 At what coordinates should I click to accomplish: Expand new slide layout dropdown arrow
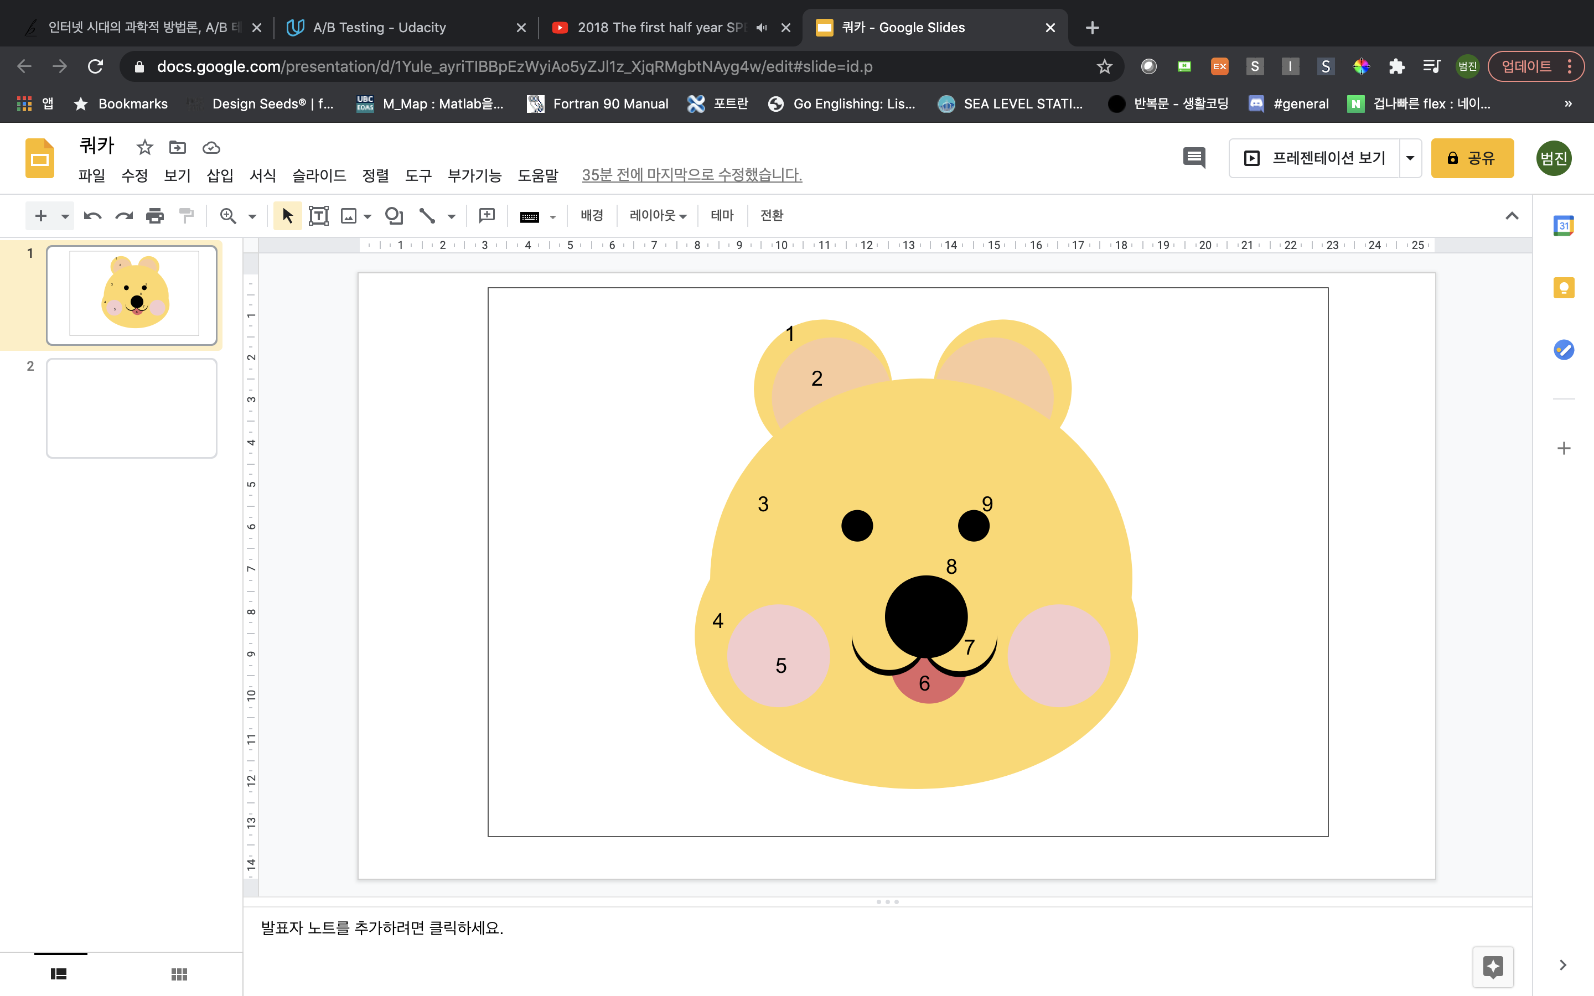point(65,216)
